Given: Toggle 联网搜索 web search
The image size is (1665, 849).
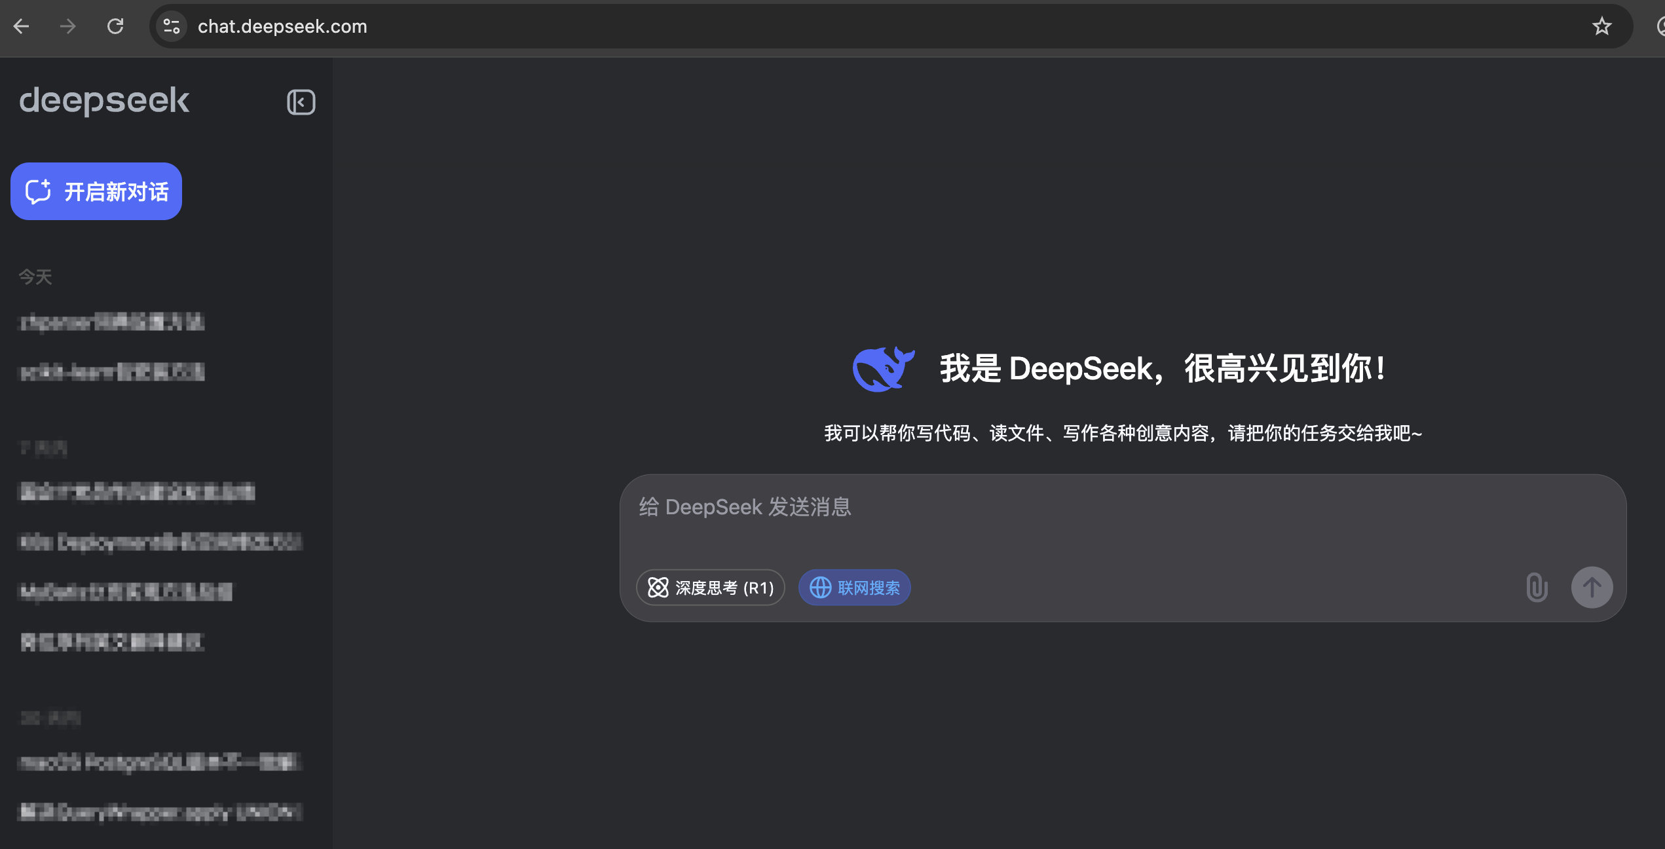Looking at the screenshot, I should click(x=854, y=588).
